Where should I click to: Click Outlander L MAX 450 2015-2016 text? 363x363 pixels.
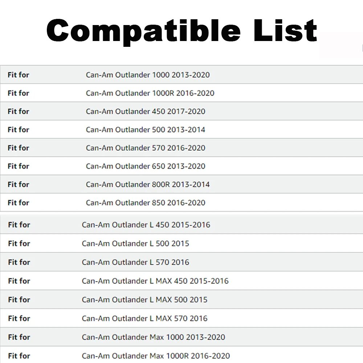click(x=155, y=281)
